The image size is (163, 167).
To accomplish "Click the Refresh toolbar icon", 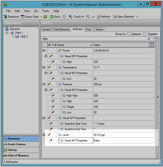I will point(98,17).
